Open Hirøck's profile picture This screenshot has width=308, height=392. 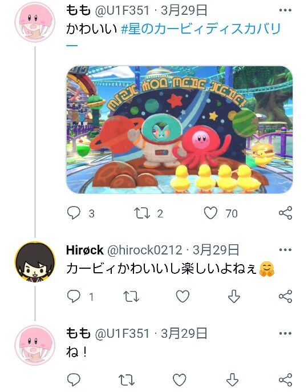(x=35, y=261)
